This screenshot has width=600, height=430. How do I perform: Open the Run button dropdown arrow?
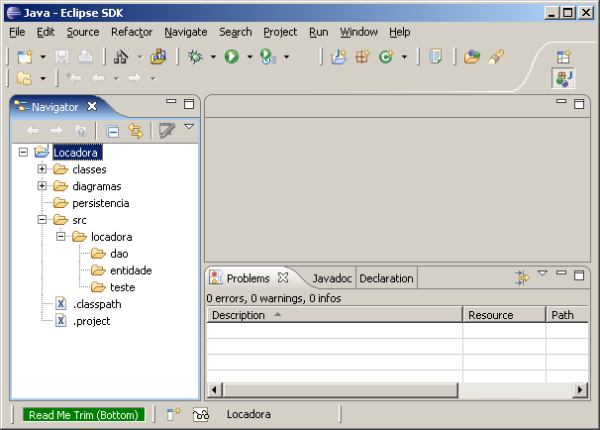pyautogui.click(x=249, y=57)
